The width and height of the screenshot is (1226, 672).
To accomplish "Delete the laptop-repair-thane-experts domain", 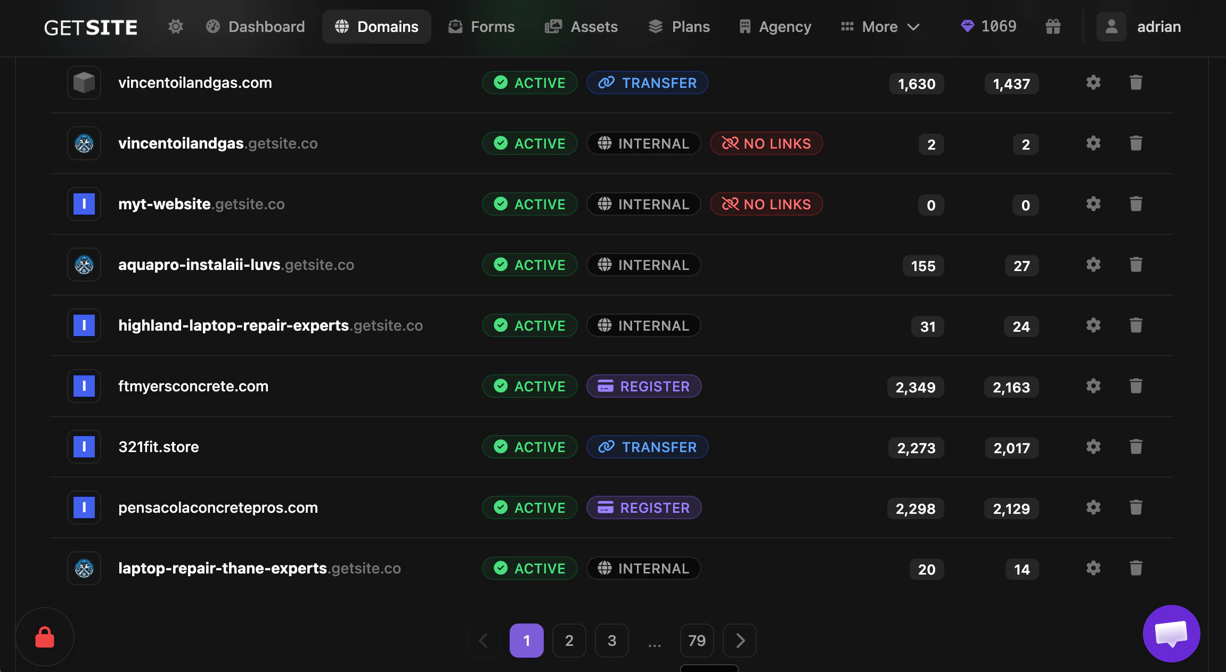I will [1137, 568].
